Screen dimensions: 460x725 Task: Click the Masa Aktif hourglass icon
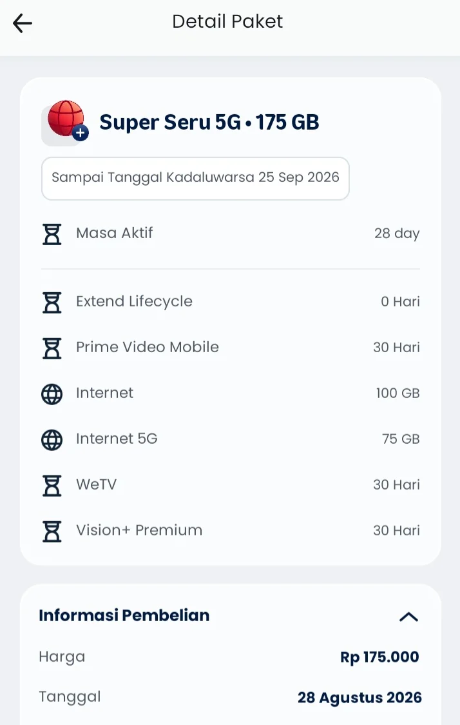tap(52, 233)
